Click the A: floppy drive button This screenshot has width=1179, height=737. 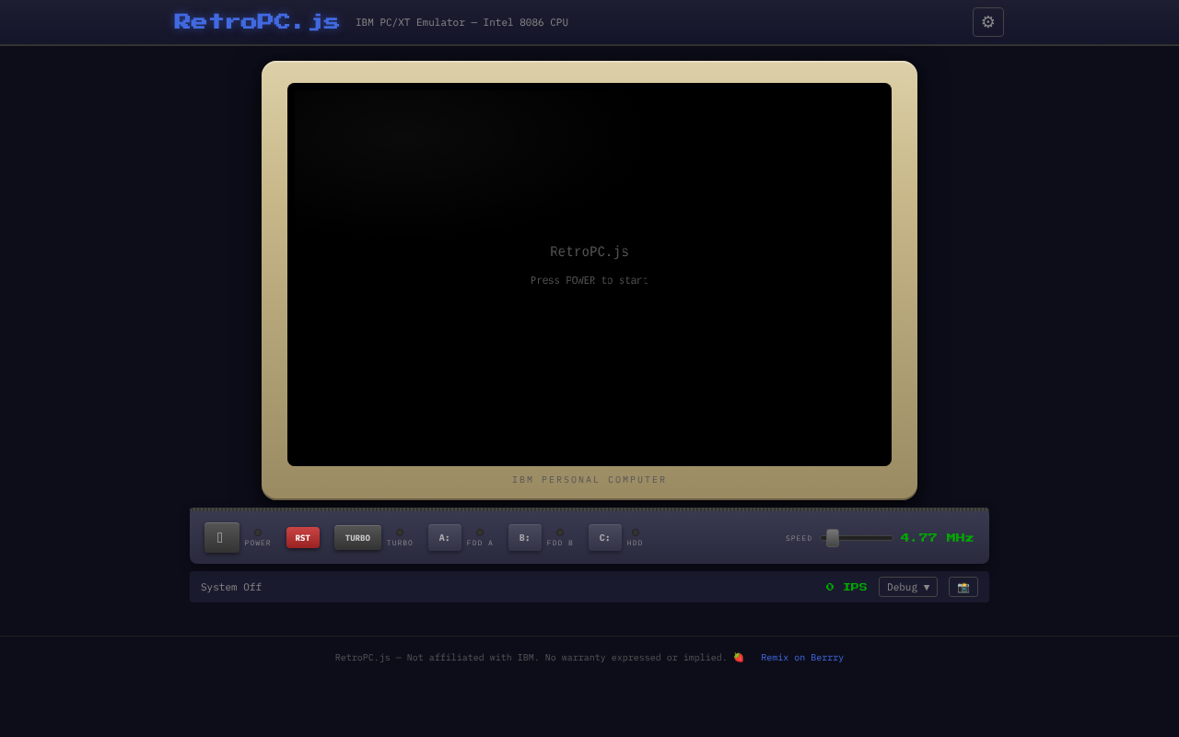point(444,537)
